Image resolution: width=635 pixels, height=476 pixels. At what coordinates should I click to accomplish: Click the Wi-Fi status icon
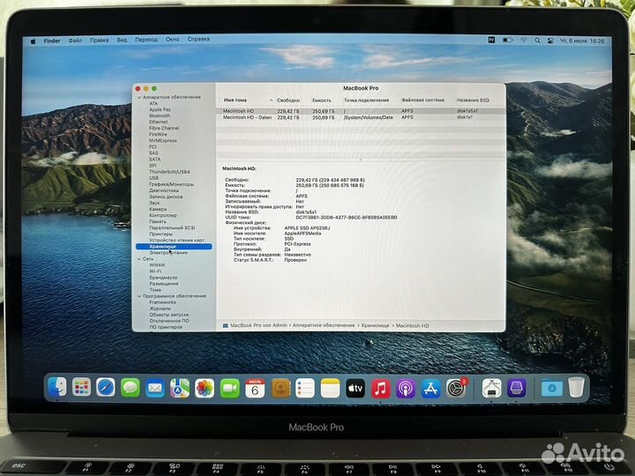tap(524, 40)
